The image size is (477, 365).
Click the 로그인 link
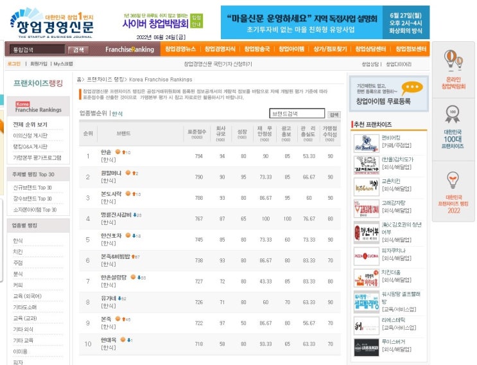click(14, 64)
